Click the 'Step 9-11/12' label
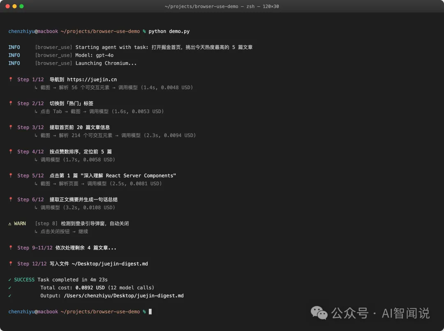Image resolution: width=444 pixels, height=331 pixels. (35, 248)
